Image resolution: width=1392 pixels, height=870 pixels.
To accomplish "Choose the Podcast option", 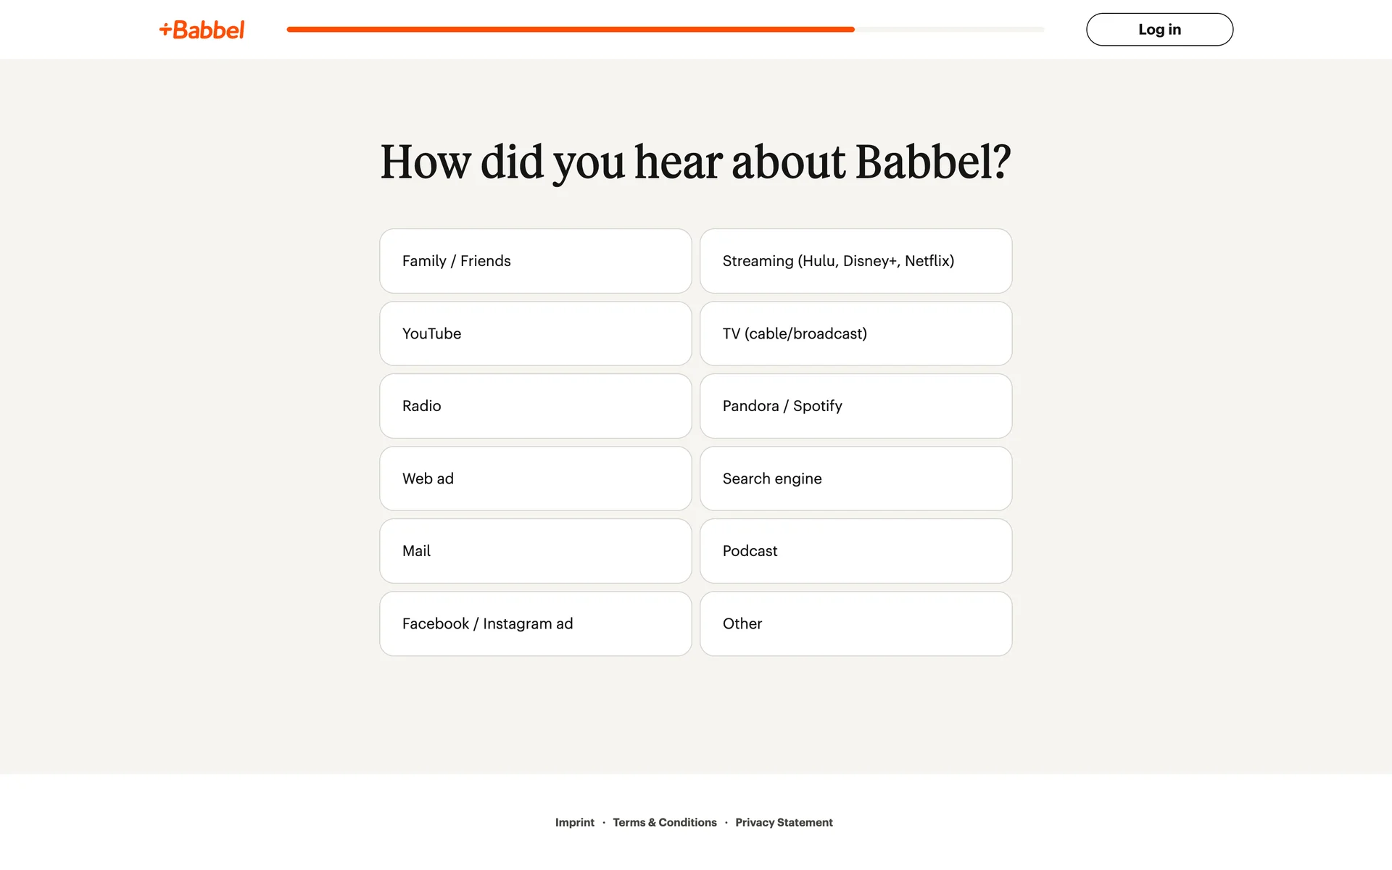I will tap(855, 551).
